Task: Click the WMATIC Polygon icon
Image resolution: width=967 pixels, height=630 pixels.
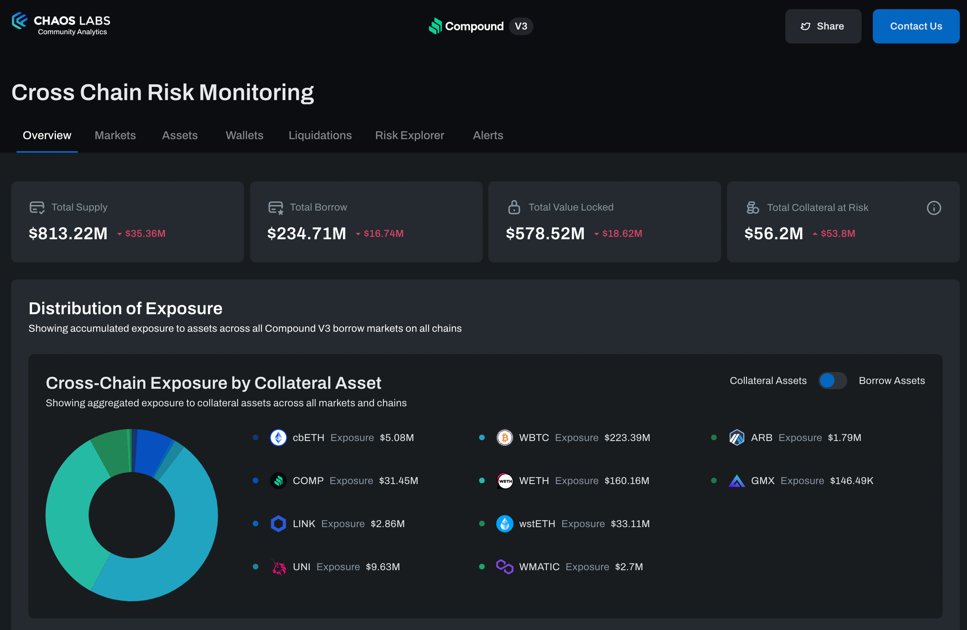Action: pyautogui.click(x=505, y=567)
